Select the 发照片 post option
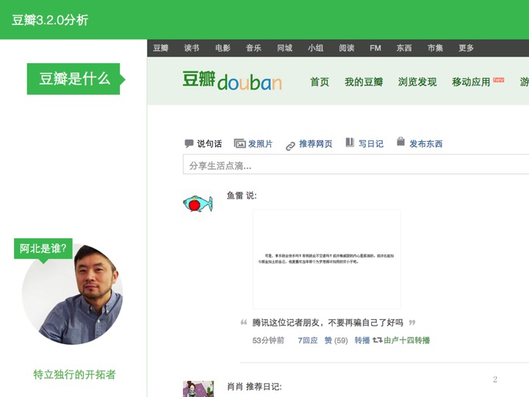 (260, 144)
